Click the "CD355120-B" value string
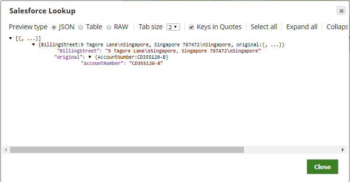The width and height of the screenshot is (350, 182). click(x=146, y=64)
